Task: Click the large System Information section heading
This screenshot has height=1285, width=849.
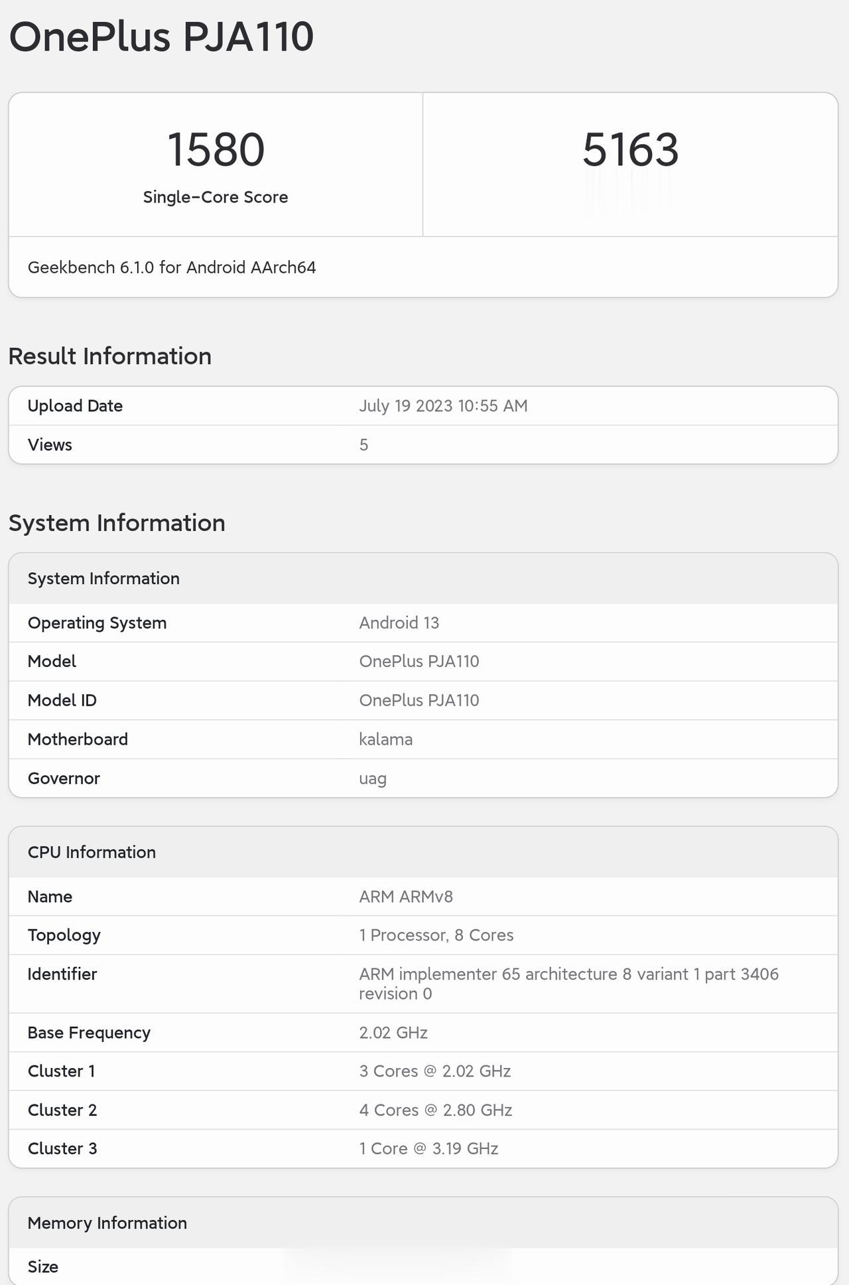Action: (117, 523)
